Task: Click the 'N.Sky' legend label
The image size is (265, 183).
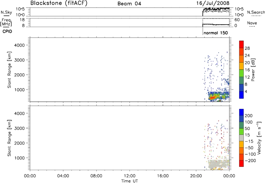Action: coord(6,12)
